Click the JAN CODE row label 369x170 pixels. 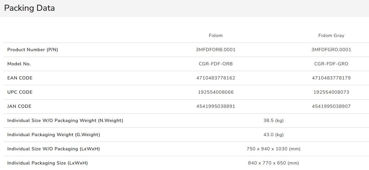(x=19, y=106)
